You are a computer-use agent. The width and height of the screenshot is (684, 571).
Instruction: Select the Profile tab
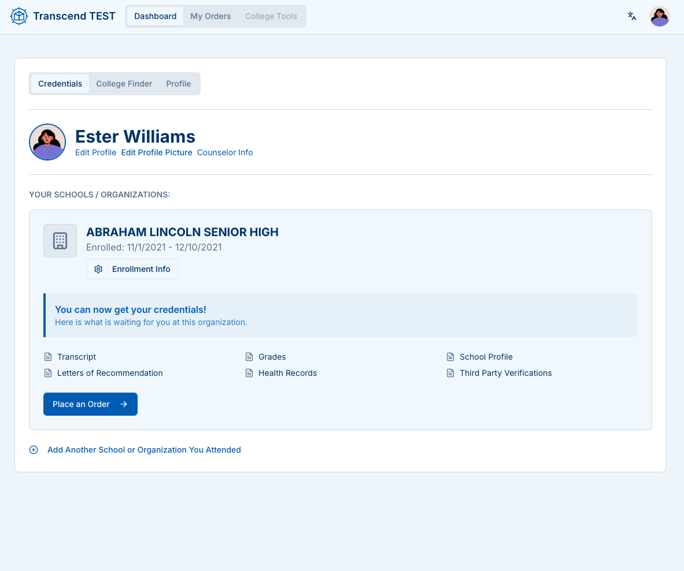[178, 84]
